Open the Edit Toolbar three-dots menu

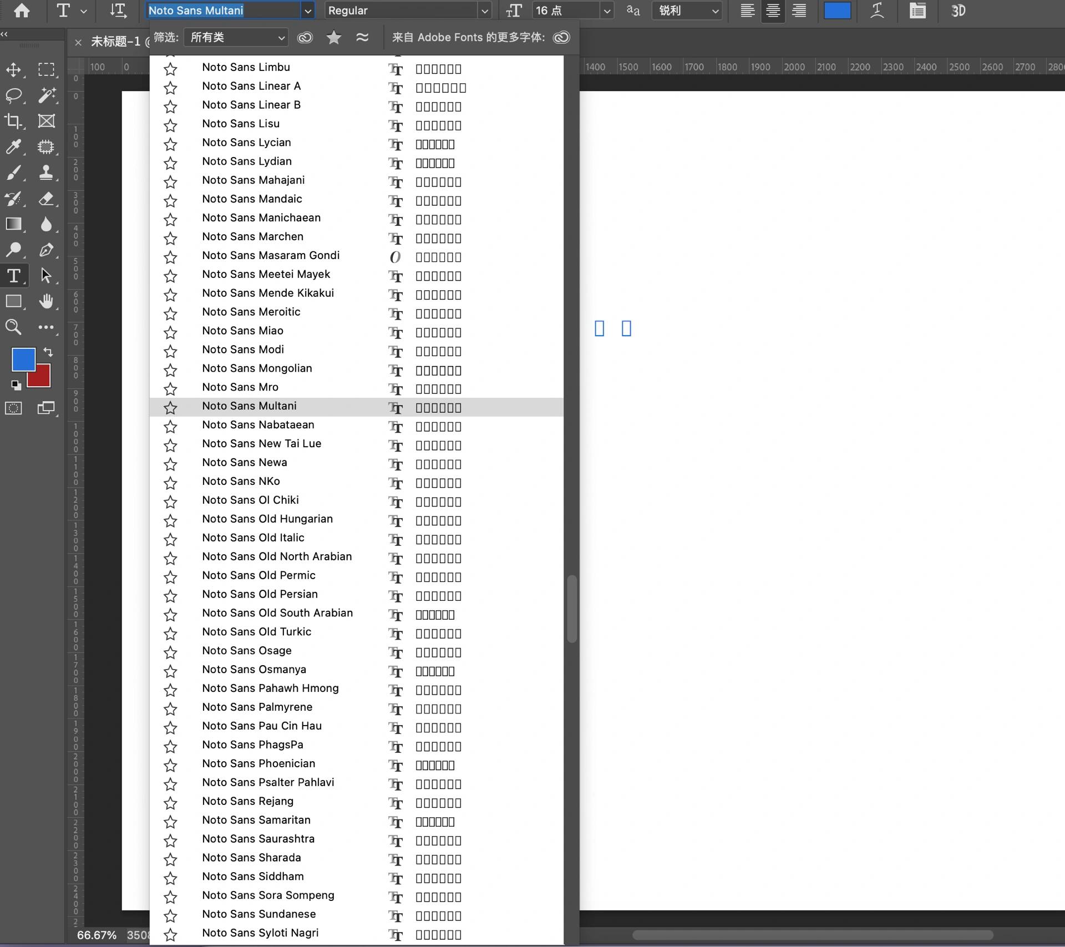pyautogui.click(x=46, y=327)
